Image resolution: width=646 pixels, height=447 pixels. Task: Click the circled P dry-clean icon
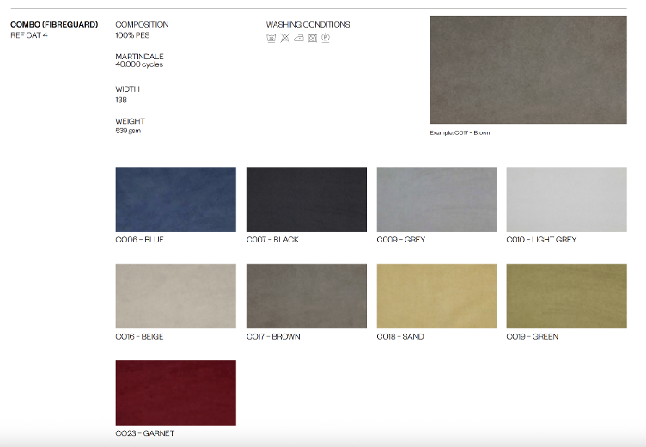coord(326,38)
